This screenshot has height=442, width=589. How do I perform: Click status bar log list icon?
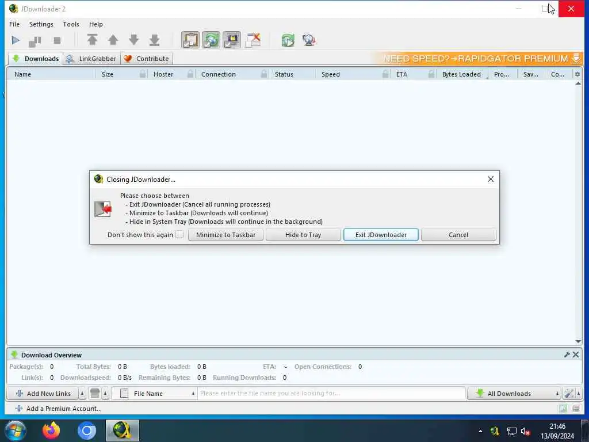(x=576, y=409)
